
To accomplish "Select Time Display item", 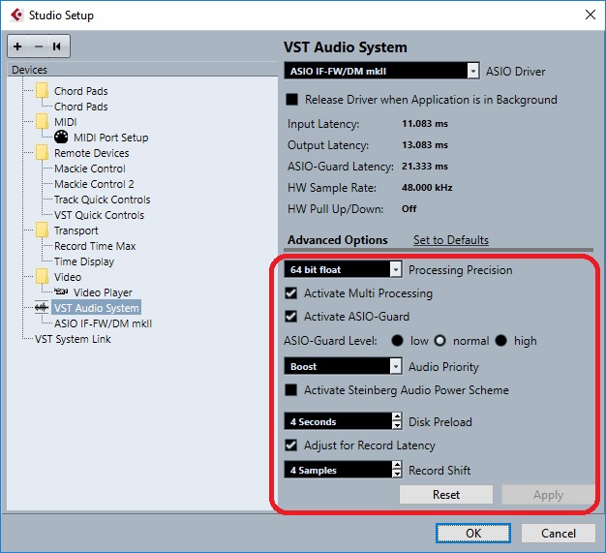I will click(84, 261).
